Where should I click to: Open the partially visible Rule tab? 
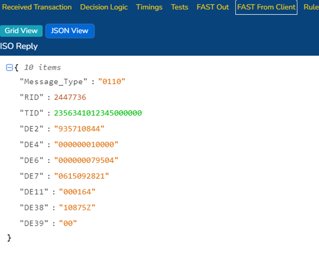pos(311,7)
